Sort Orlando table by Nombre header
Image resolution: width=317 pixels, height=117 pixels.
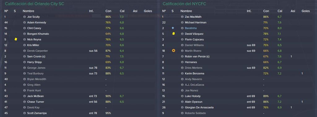28,11
